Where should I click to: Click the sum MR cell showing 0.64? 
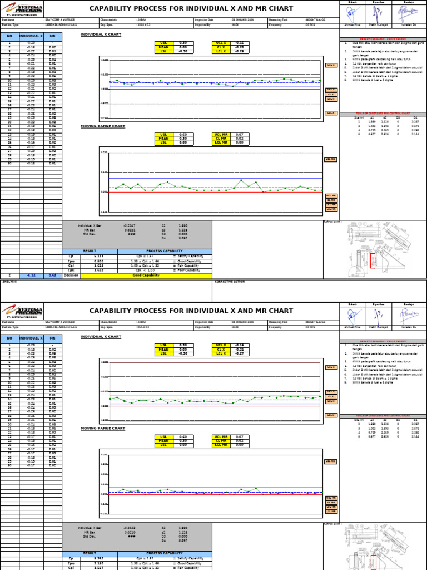point(53,276)
